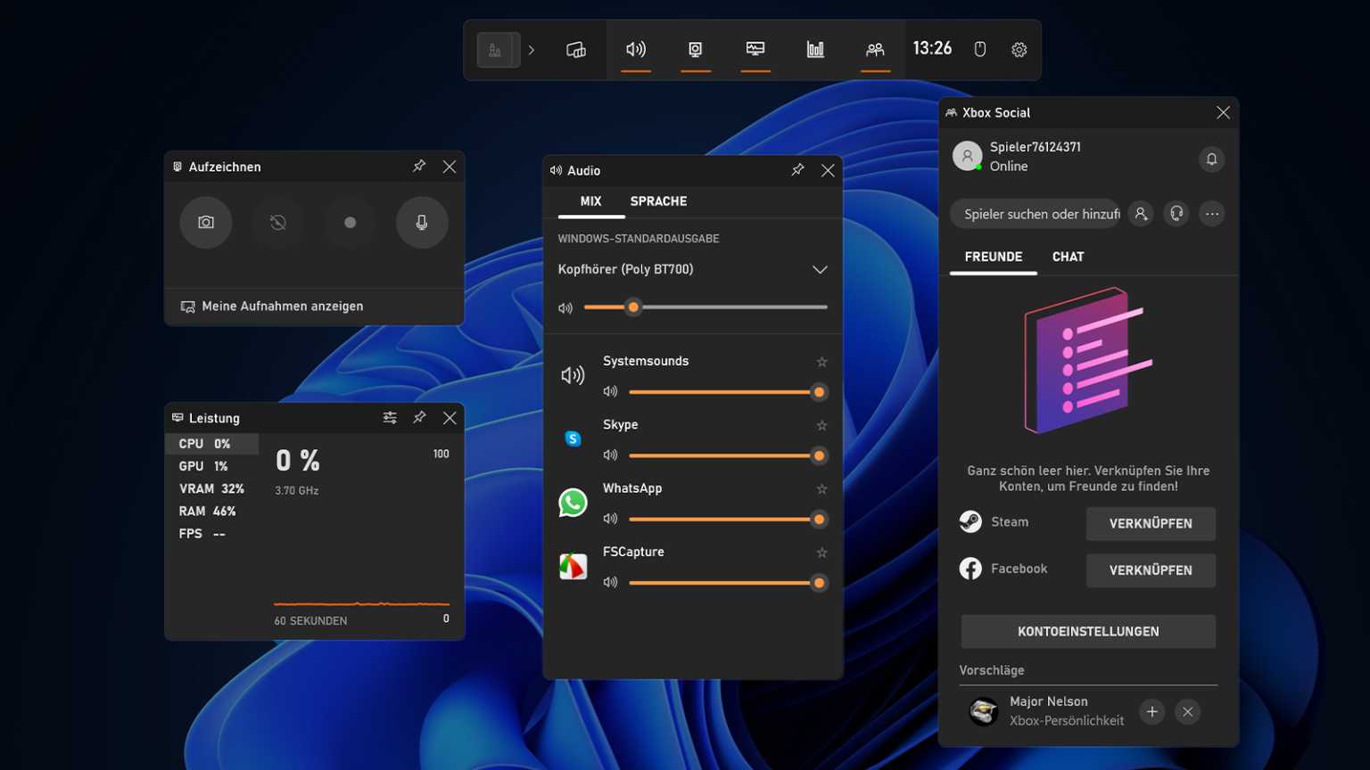Favorite Skype with its star icon
The image size is (1370, 770).
[x=821, y=425]
